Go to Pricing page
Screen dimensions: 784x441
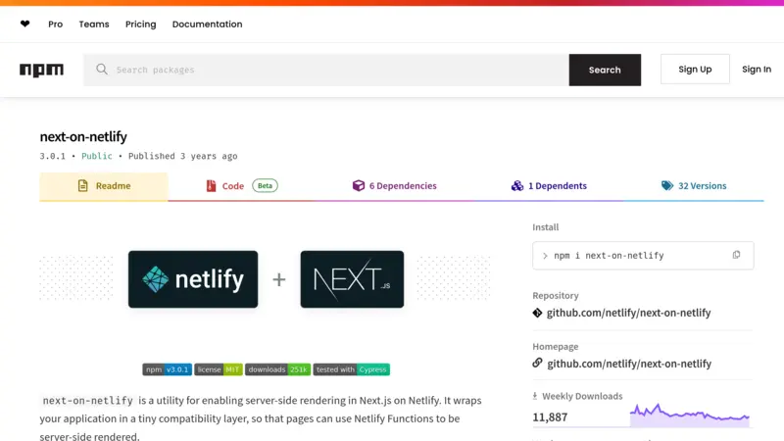click(140, 24)
